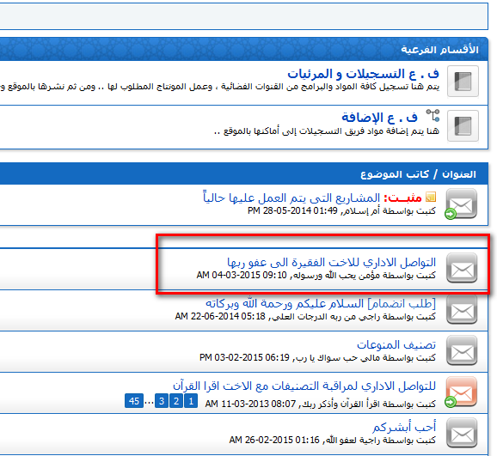Click the subforum tree icon next to ف . ع الإضافة
Image resolution: width=497 pixels, height=456 pixels.
click(x=433, y=116)
